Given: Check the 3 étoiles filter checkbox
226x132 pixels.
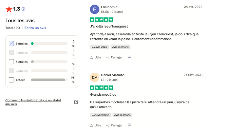Looking at the screenshot, I should (x=11, y=62).
